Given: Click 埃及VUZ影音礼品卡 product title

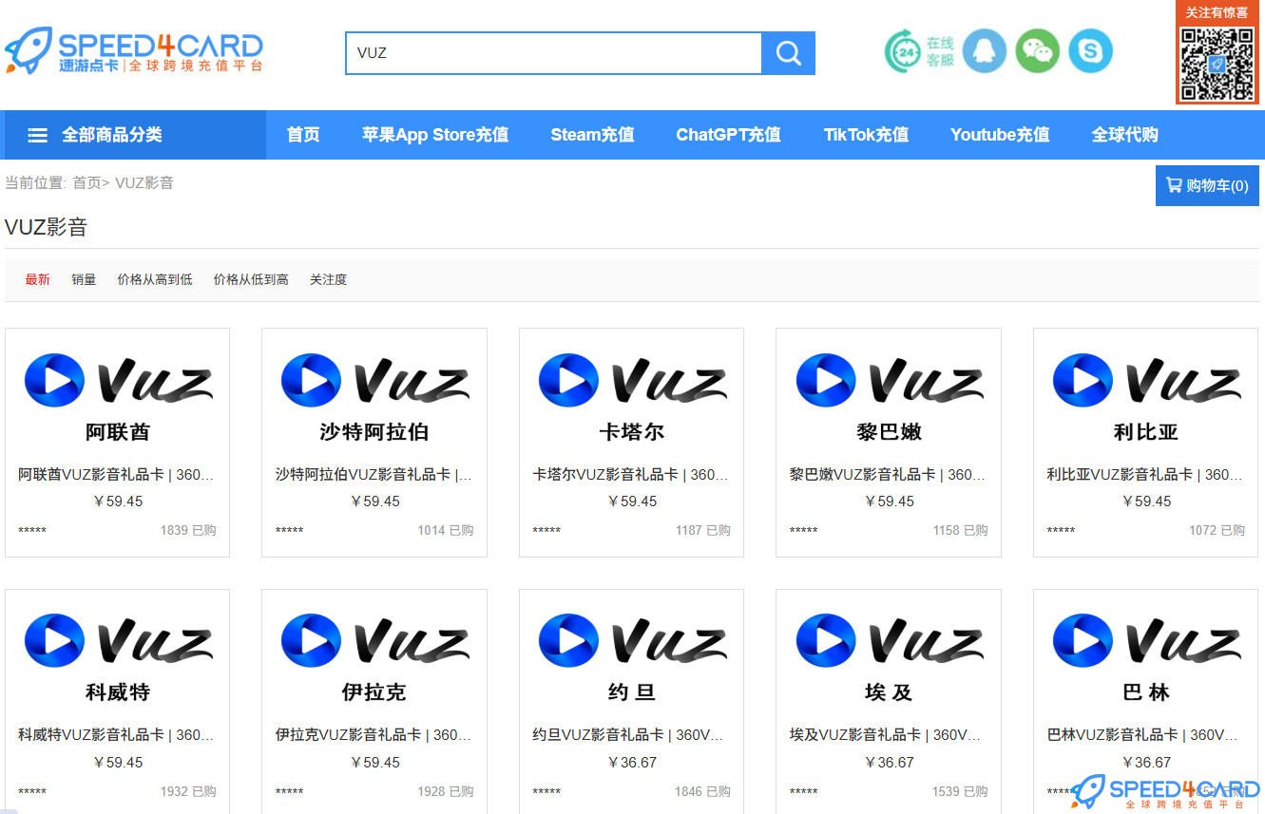Looking at the screenshot, I should 885,734.
